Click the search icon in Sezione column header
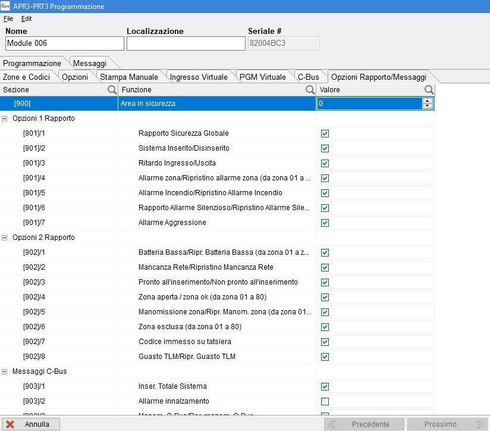 (112, 90)
